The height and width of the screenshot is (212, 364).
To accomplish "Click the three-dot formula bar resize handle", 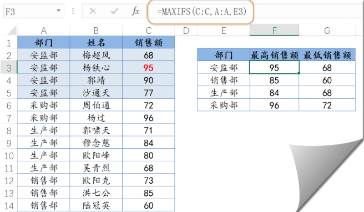I will point(73,11).
